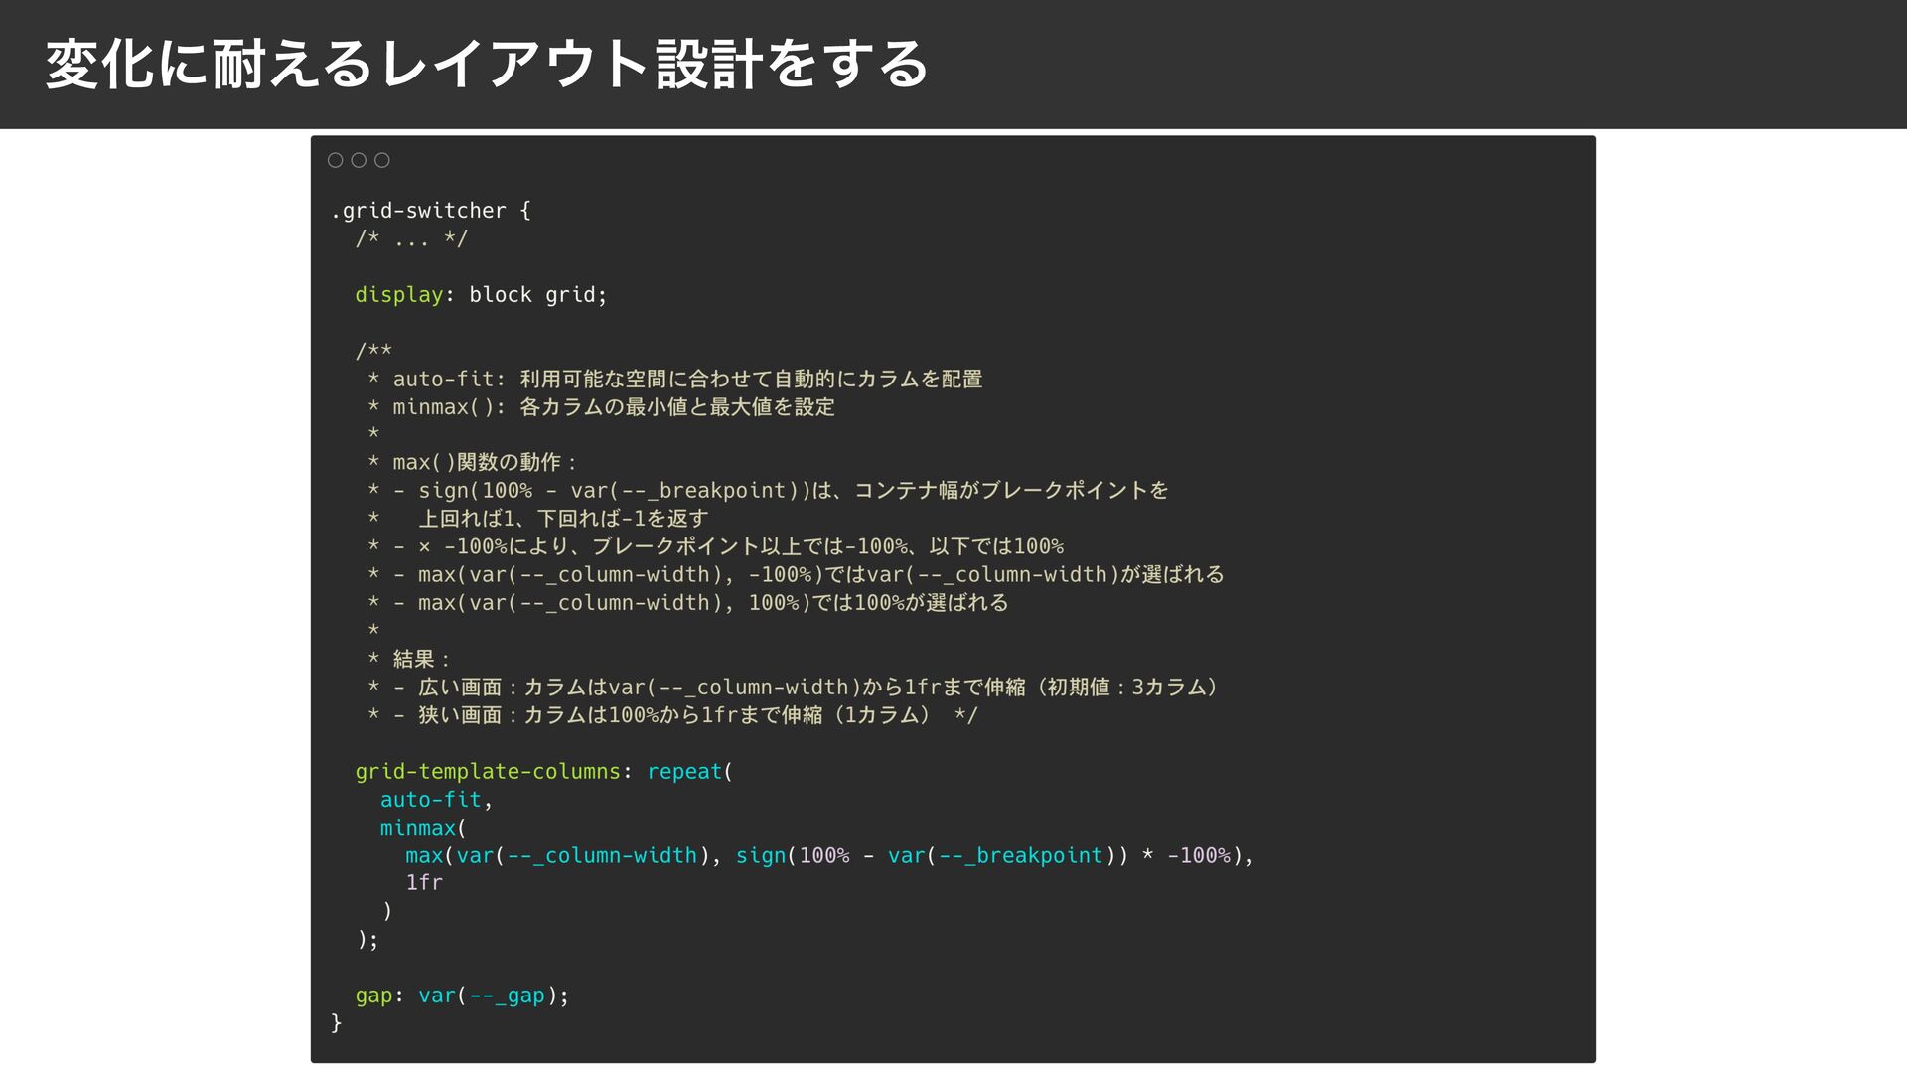Click the '/* ... */' placeholder comment
1907x1073 pixels.
coord(411,239)
